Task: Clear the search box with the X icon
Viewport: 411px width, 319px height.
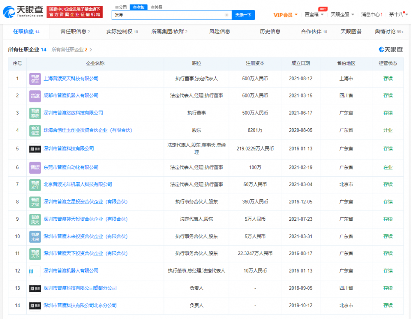Action: tap(227, 15)
